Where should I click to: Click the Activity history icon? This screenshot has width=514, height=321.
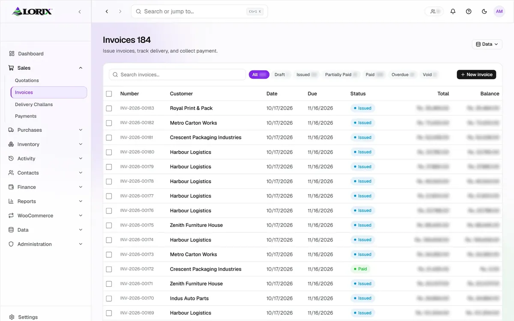pyautogui.click(x=11, y=158)
